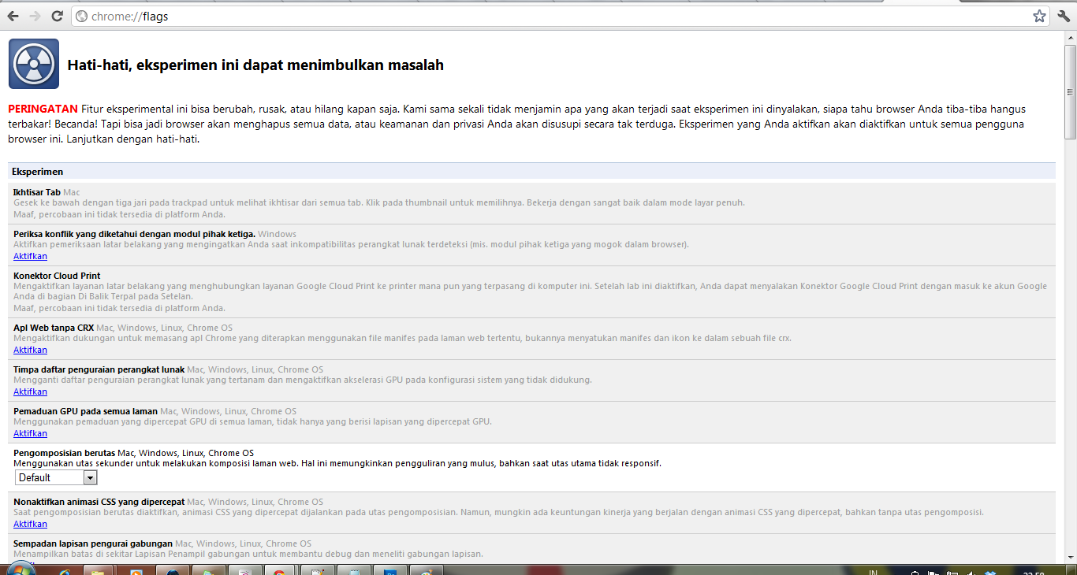Click the 'Eksperimen' section header
Viewport: 1077px width, 575px height.
(38, 171)
